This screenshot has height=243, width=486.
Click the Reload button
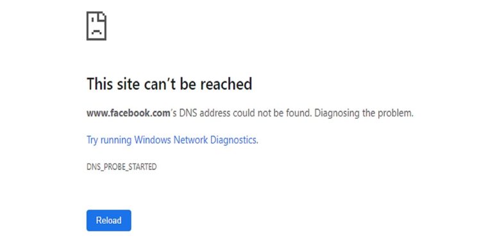click(109, 221)
